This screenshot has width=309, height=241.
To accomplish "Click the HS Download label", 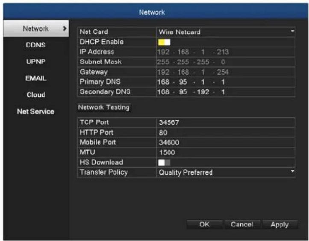I will click(101, 163).
